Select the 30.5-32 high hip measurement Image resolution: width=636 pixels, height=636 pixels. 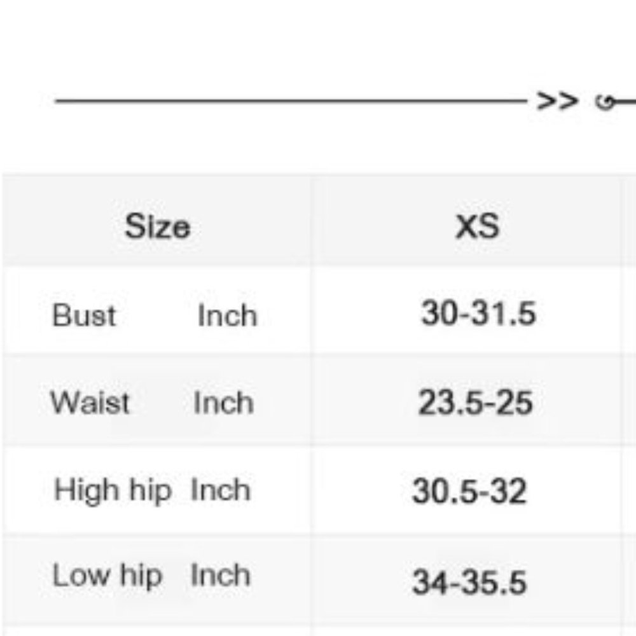[x=469, y=492]
